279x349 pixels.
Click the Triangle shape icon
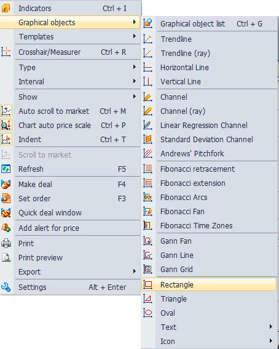pyautogui.click(x=147, y=299)
